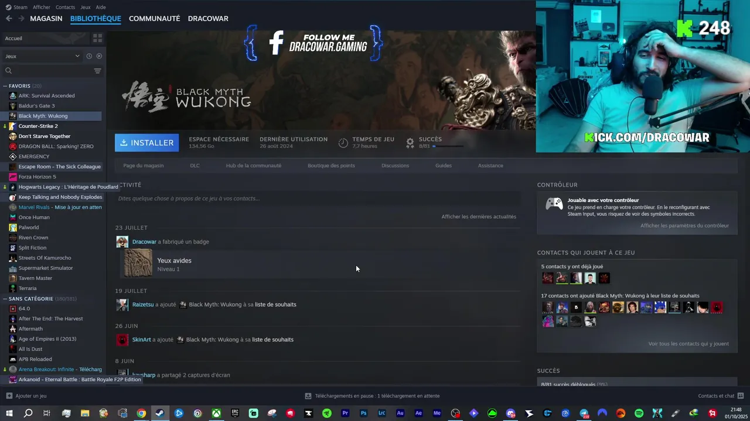The width and height of the screenshot is (750, 421).
Task: Click the activity status input field
Action: (x=318, y=198)
